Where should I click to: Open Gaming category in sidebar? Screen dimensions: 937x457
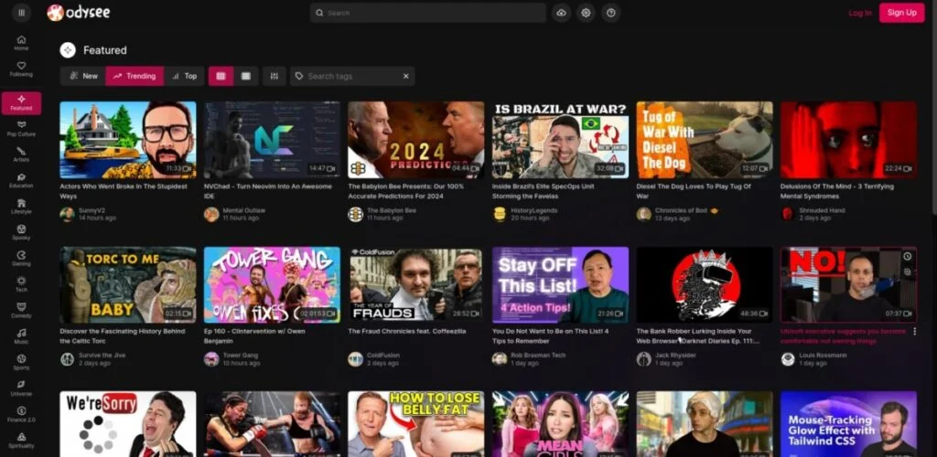[x=22, y=259]
